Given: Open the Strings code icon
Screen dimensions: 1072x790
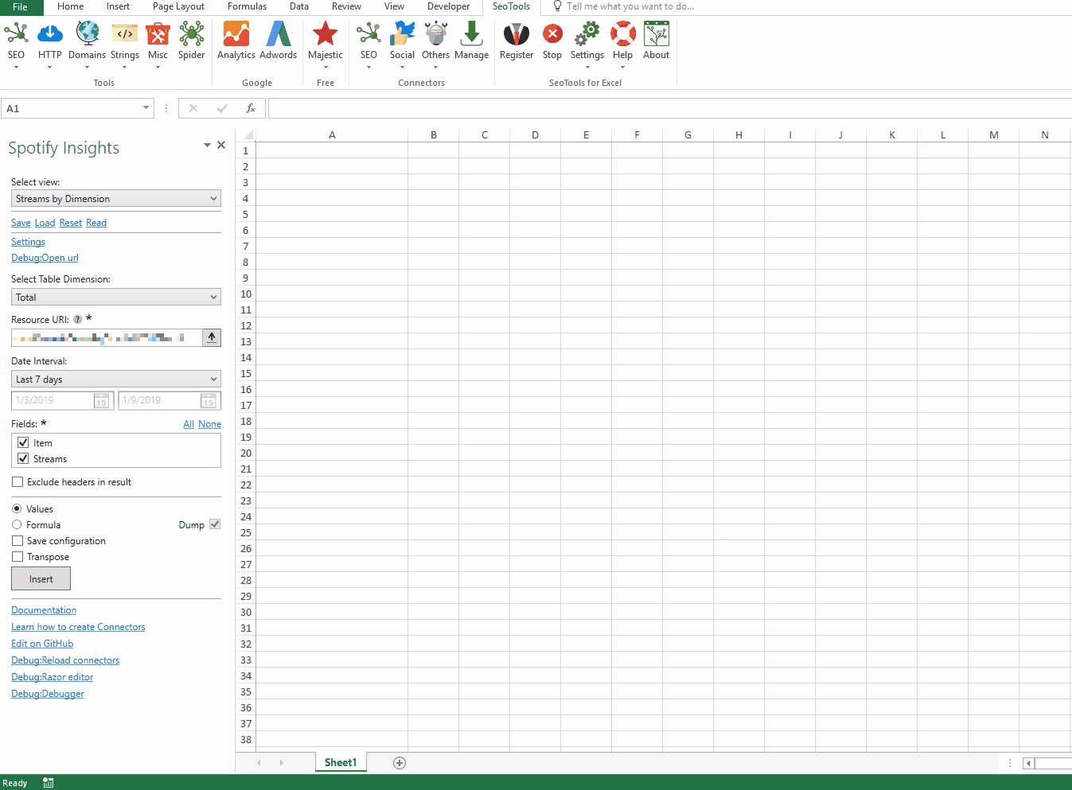Looking at the screenshot, I should pyautogui.click(x=124, y=34).
